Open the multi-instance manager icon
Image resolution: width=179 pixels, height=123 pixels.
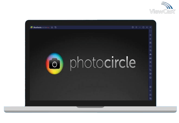coord(150,70)
